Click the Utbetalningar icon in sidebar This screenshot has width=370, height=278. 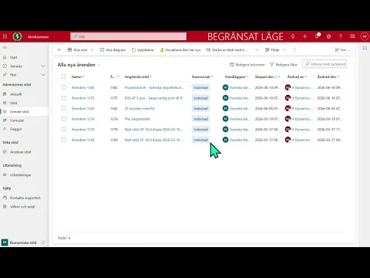pos(5,175)
